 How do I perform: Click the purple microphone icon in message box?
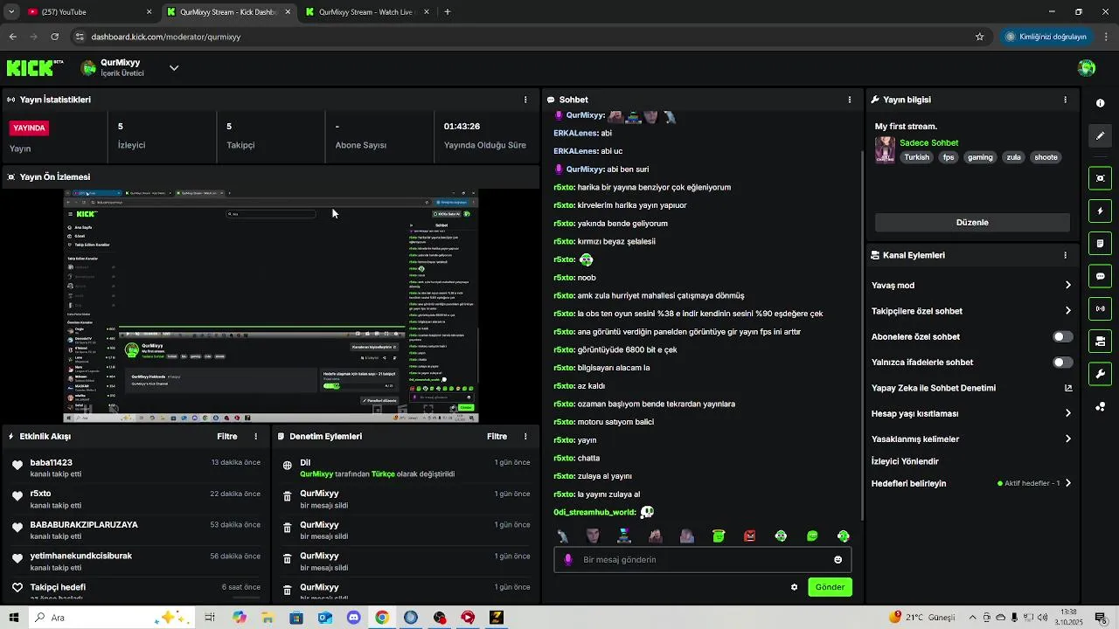point(568,560)
